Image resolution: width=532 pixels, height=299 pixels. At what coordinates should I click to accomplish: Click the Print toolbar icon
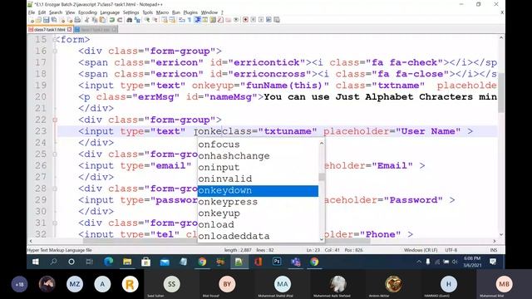point(77,20)
